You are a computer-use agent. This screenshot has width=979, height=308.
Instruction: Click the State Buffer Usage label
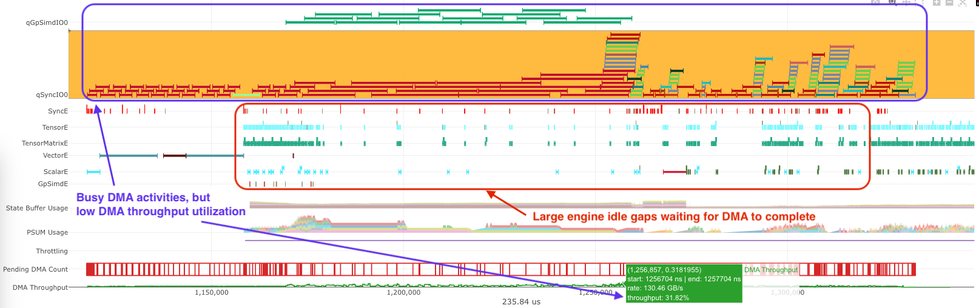pos(36,208)
